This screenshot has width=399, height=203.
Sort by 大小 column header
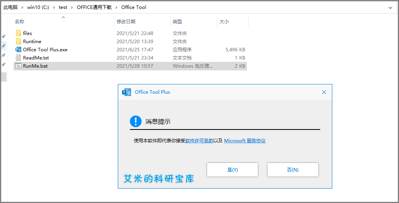coord(224,22)
